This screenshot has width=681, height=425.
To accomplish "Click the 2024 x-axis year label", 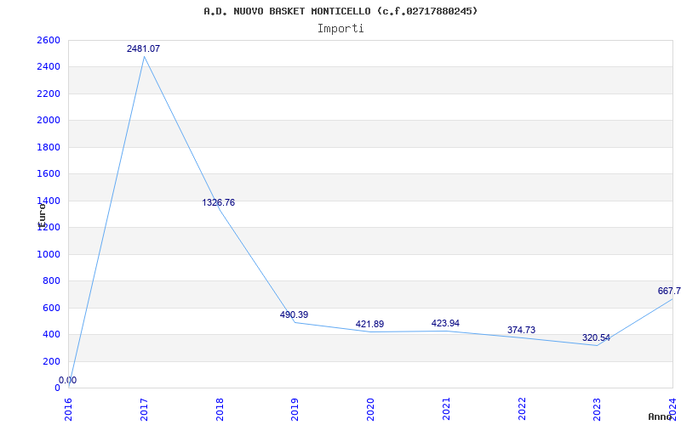I will [x=672, y=409].
